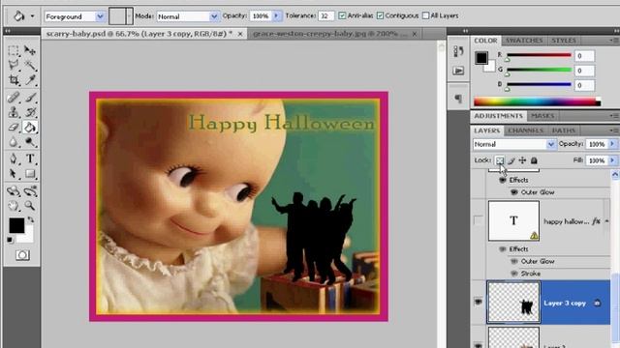
Task: Switch to the Styles tab
Action: 564,41
